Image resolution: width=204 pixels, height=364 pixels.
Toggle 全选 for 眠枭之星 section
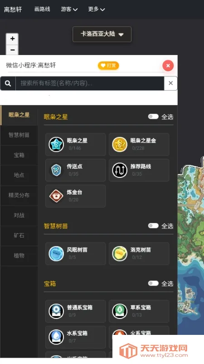pyautogui.click(x=153, y=116)
